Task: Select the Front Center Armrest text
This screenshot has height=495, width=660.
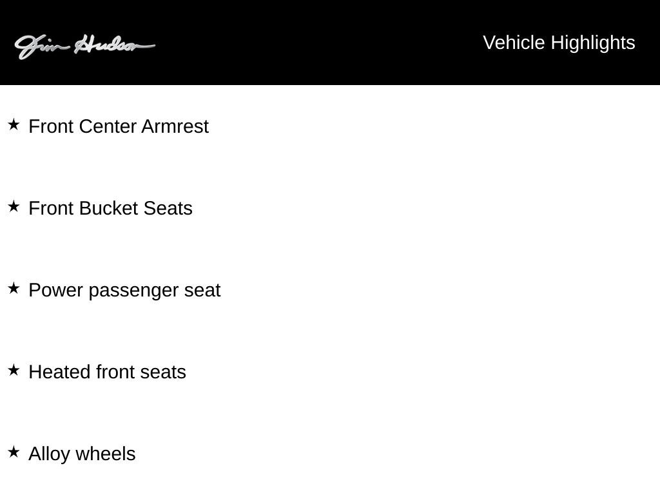Action: [119, 126]
